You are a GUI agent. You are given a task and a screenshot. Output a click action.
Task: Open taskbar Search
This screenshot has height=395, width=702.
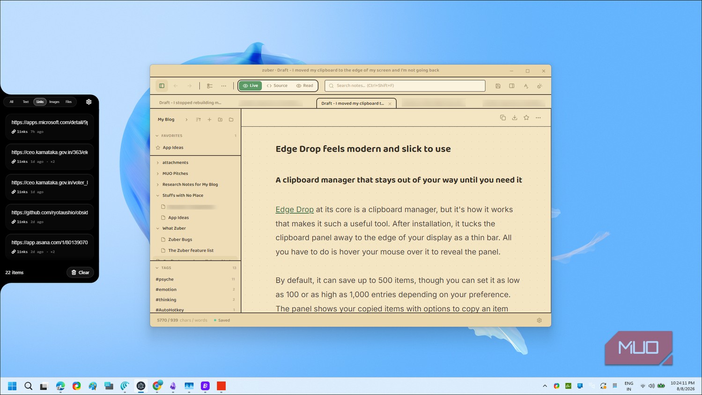[x=28, y=386]
